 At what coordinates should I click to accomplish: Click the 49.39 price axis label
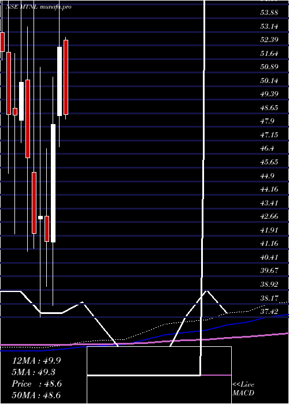[x=269, y=93]
